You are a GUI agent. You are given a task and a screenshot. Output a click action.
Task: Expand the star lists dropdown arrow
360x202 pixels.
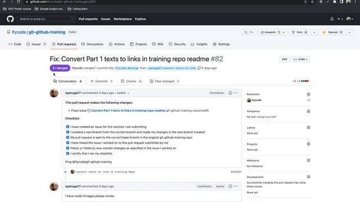[349, 33]
